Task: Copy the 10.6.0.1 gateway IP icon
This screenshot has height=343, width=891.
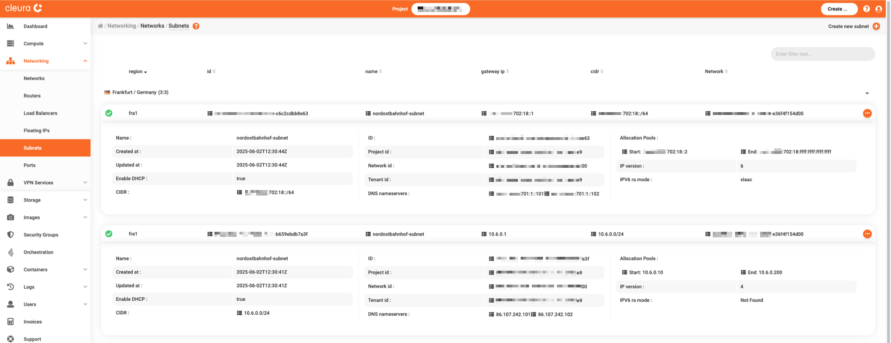Action: coord(484,234)
